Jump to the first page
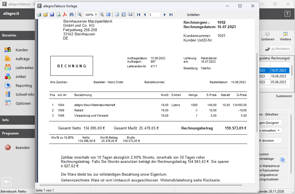This screenshot has width=295, height=194. (x=139, y=14)
